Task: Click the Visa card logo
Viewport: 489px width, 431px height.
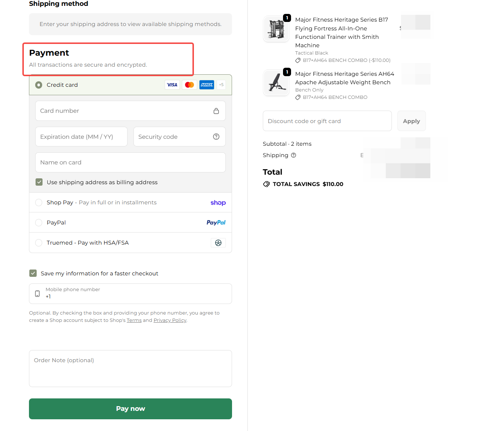Action: (172, 85)
